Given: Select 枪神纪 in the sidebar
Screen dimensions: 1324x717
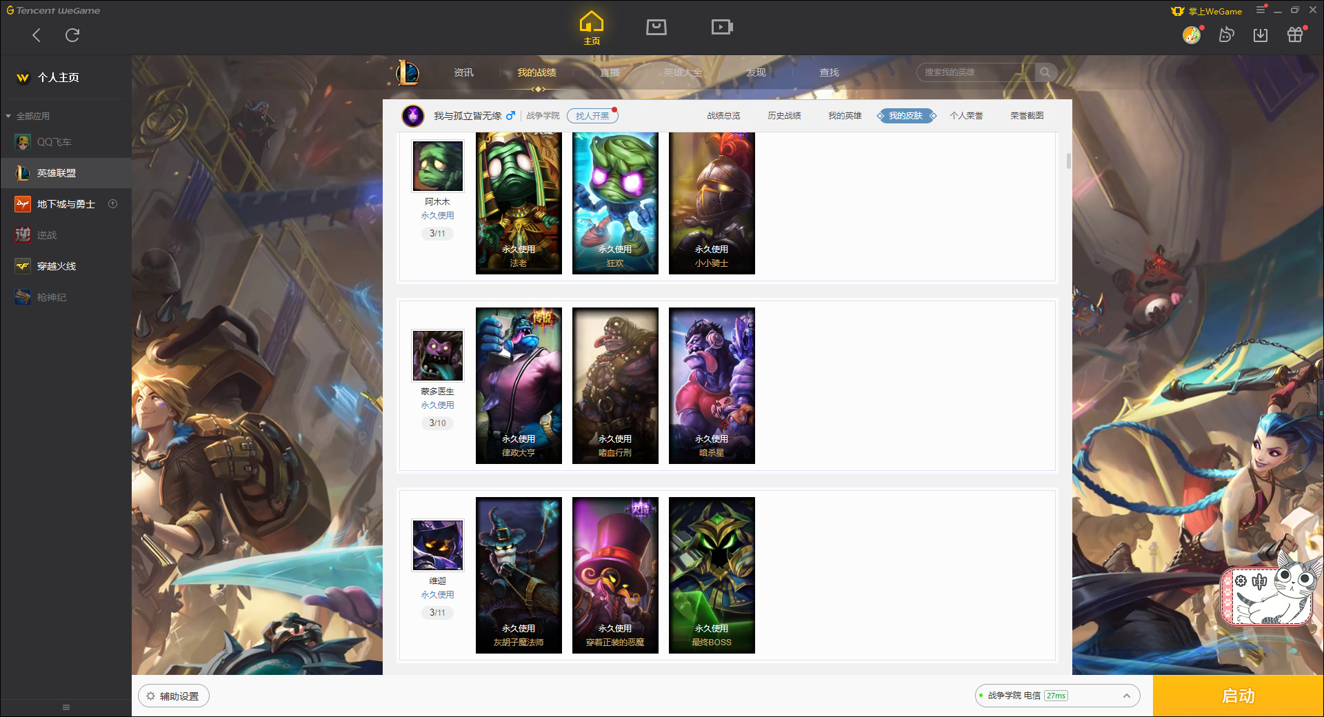Looking at the screenshot, I should pos(66,297).
